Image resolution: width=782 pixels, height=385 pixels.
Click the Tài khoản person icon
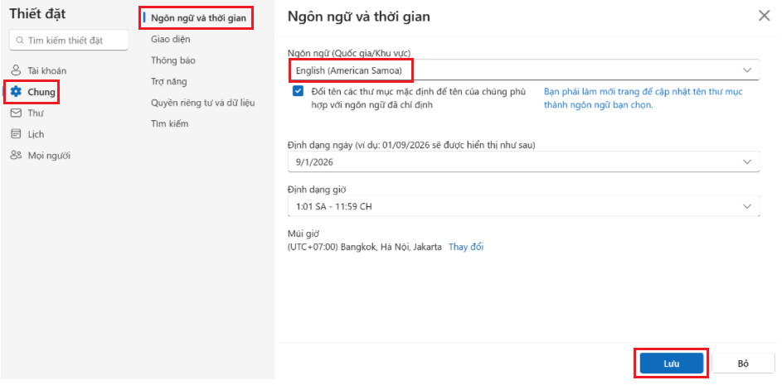click(17, 70)
